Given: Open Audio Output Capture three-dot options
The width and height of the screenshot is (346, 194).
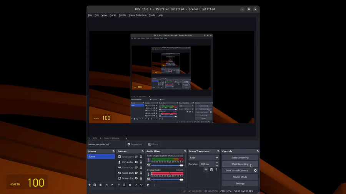Looking at the screenshot, I should [x=149, y=160].
